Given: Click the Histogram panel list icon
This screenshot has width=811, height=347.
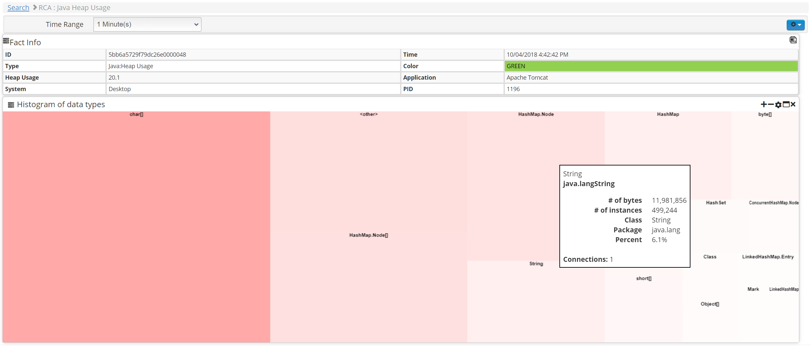Looking at the screenshot, I should [11, 105].
